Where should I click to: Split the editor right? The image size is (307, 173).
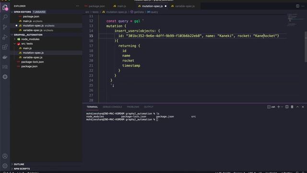297,6
